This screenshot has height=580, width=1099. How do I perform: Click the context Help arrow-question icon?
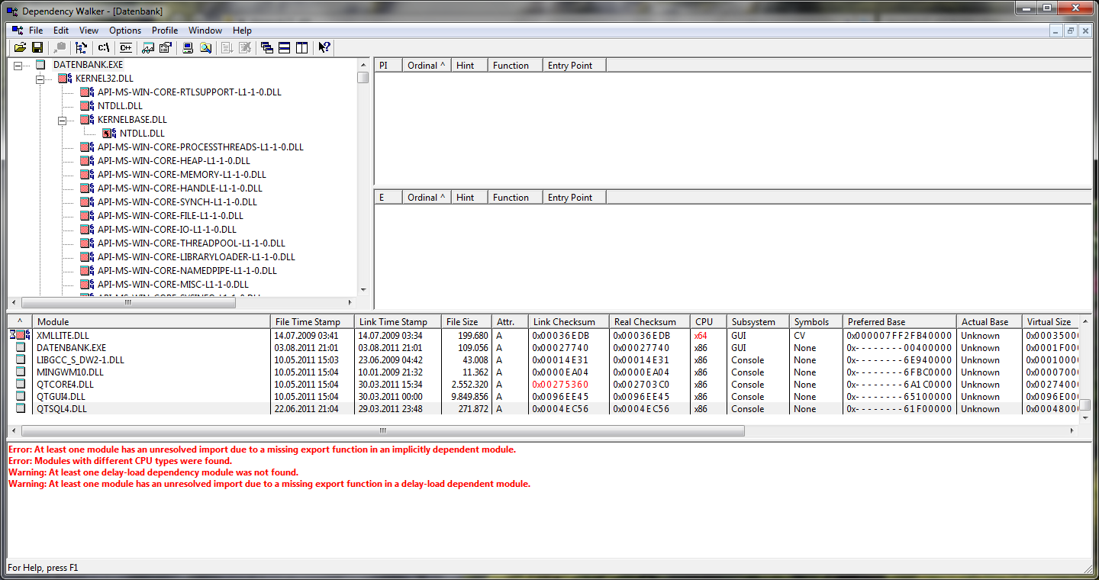[x=324, y=47]
